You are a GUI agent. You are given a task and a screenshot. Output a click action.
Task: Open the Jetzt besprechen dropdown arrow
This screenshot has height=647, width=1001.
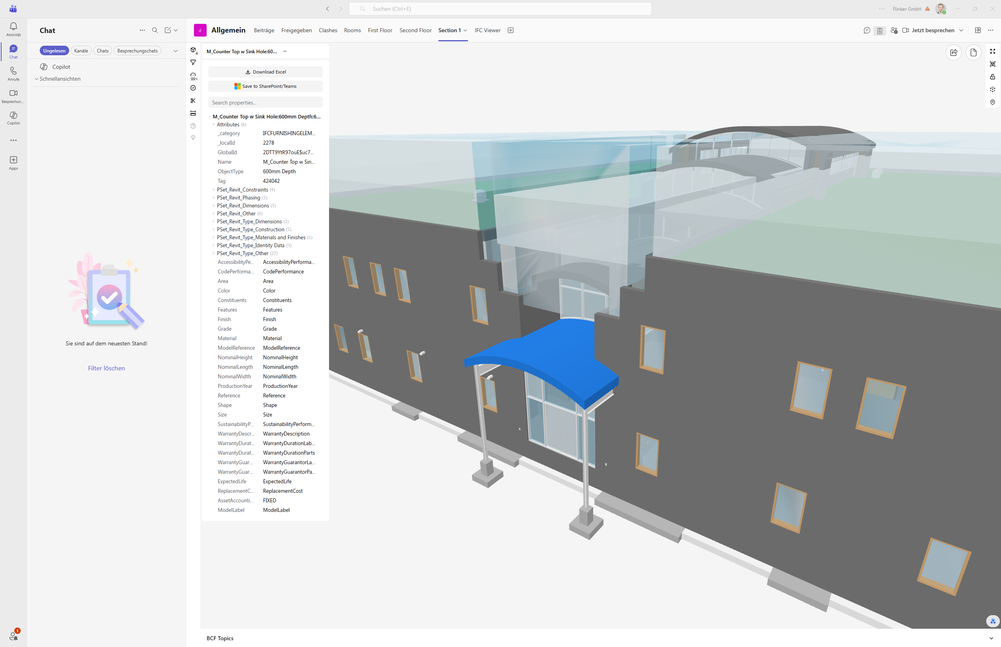961,30
